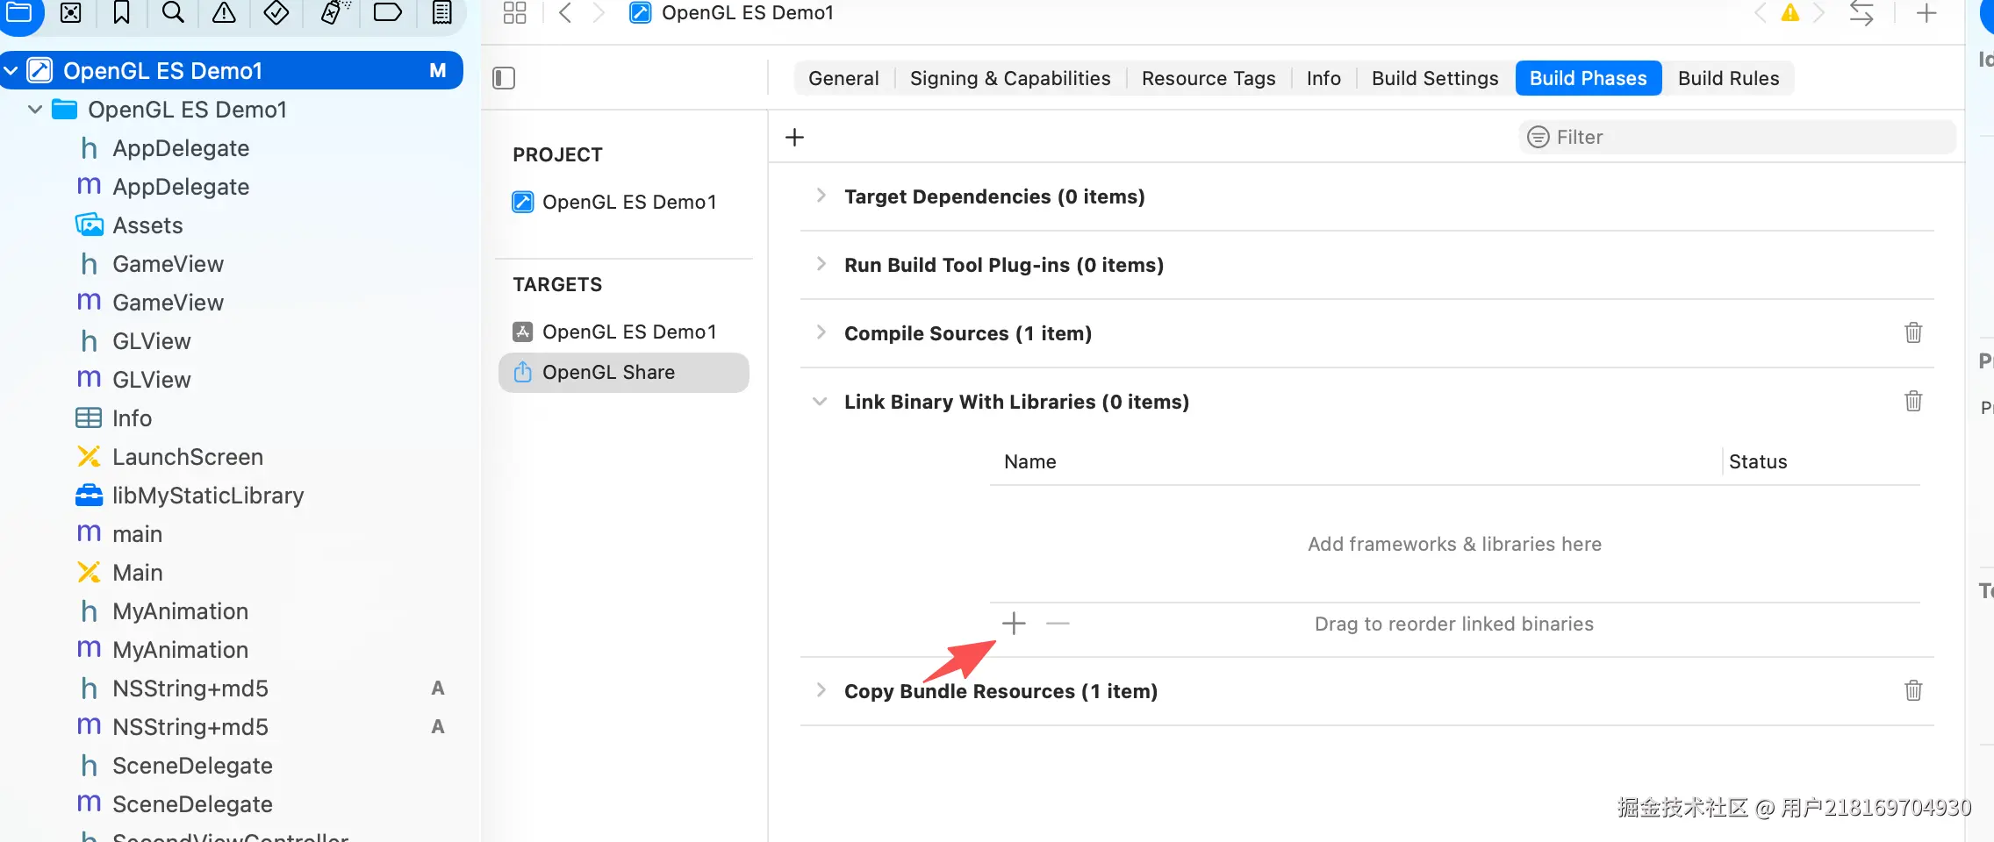The image size is (1994, 842).
Task: Go back in editor history
Action: click(x=566, y=12)
